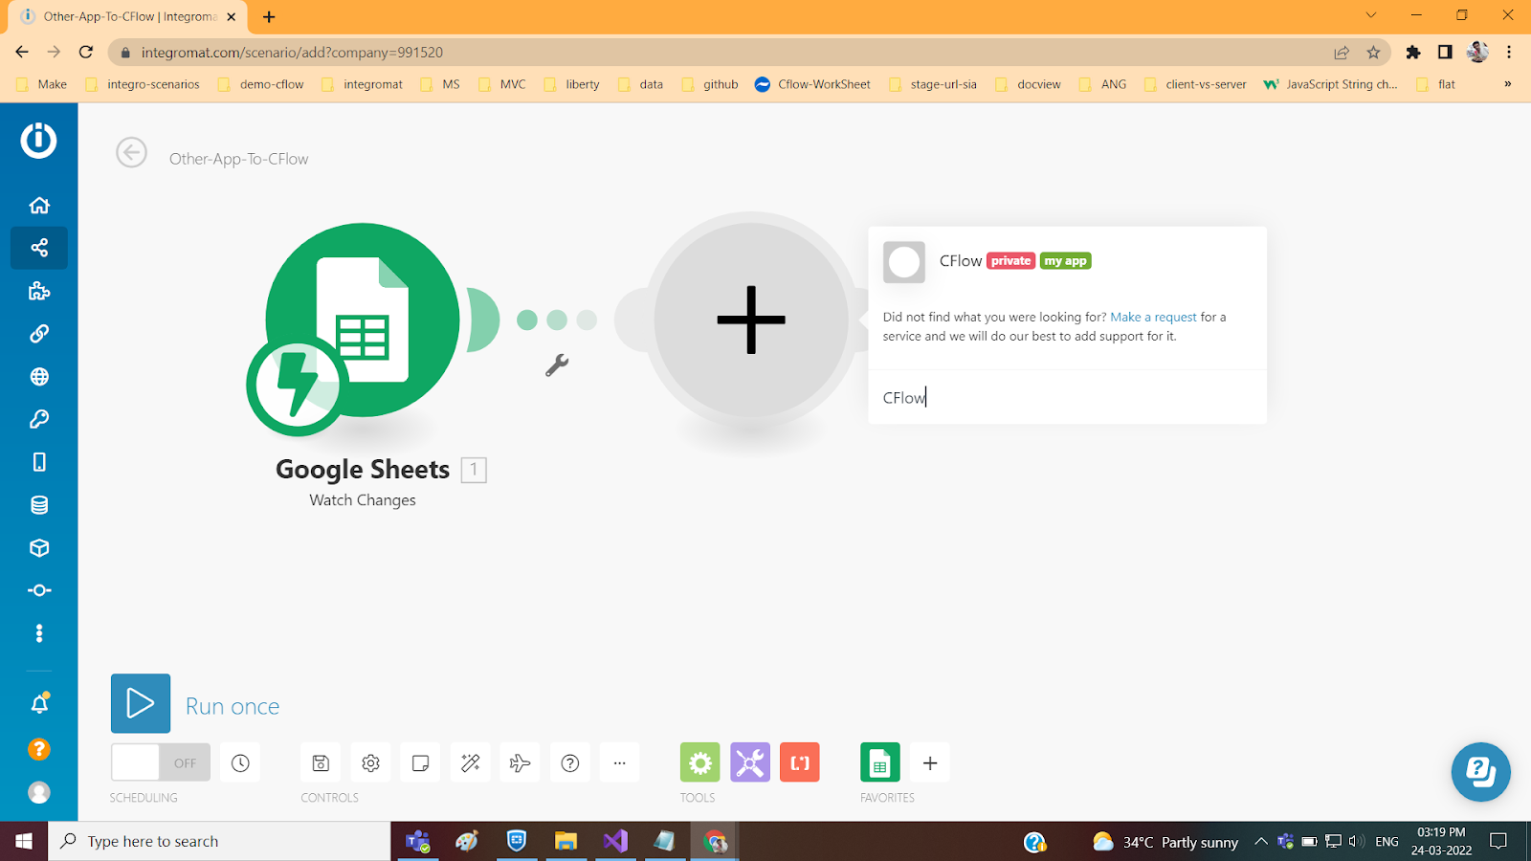Reload the current page
The height and width of the screenshot is (861, 1531).
(86, 53)
